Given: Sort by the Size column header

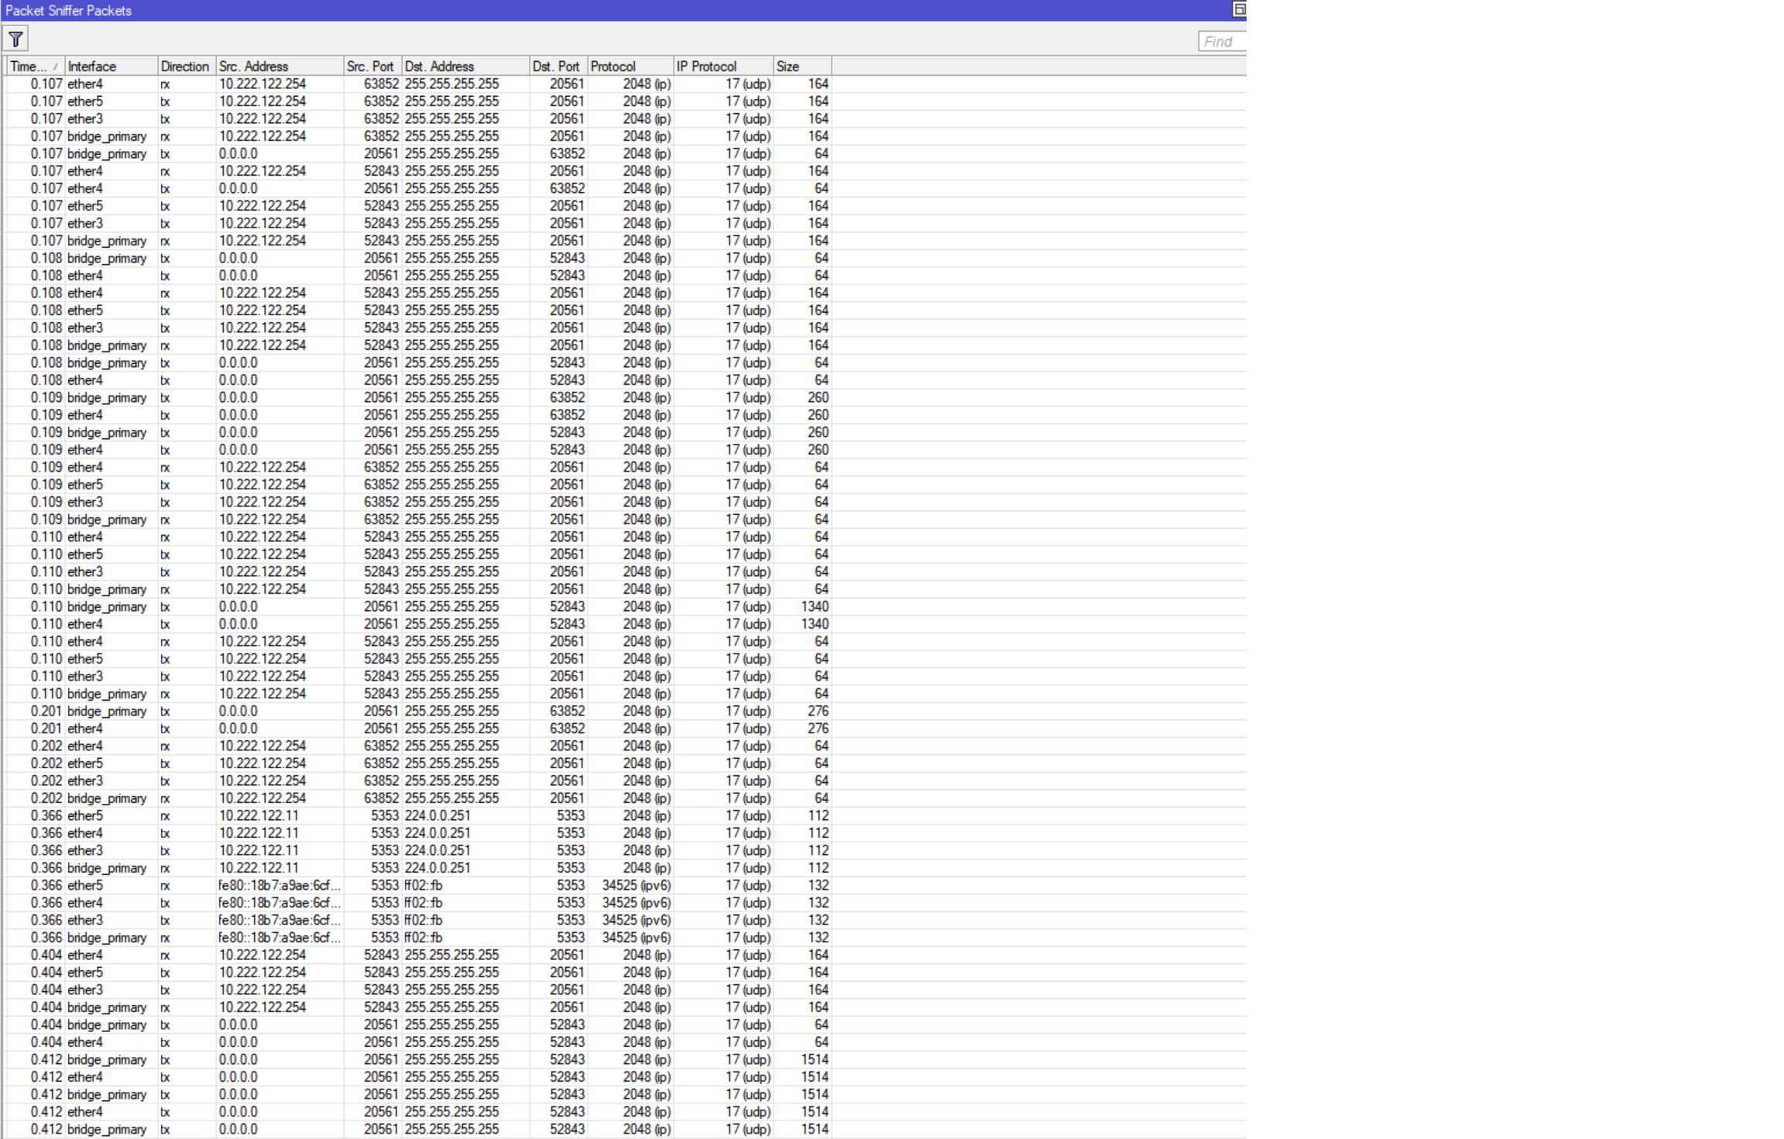Looking at the screenshot, I should 802,67.
